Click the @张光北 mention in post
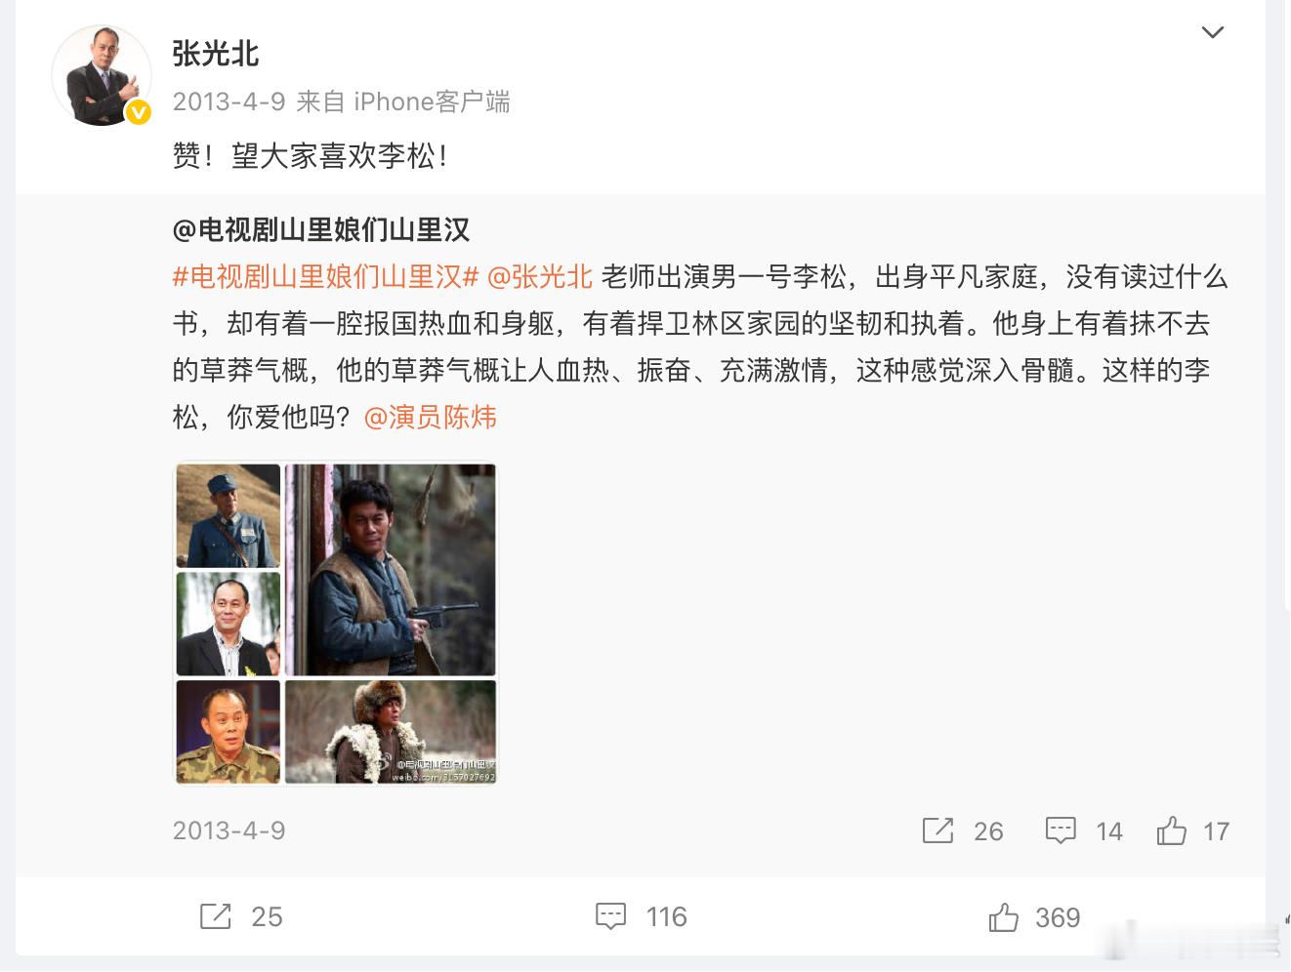Viewport: 1291px width, 972px height. click(539, 277)
